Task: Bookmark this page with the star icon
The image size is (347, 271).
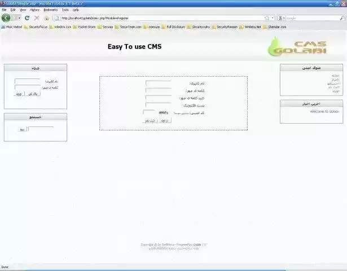Action: 267,18
